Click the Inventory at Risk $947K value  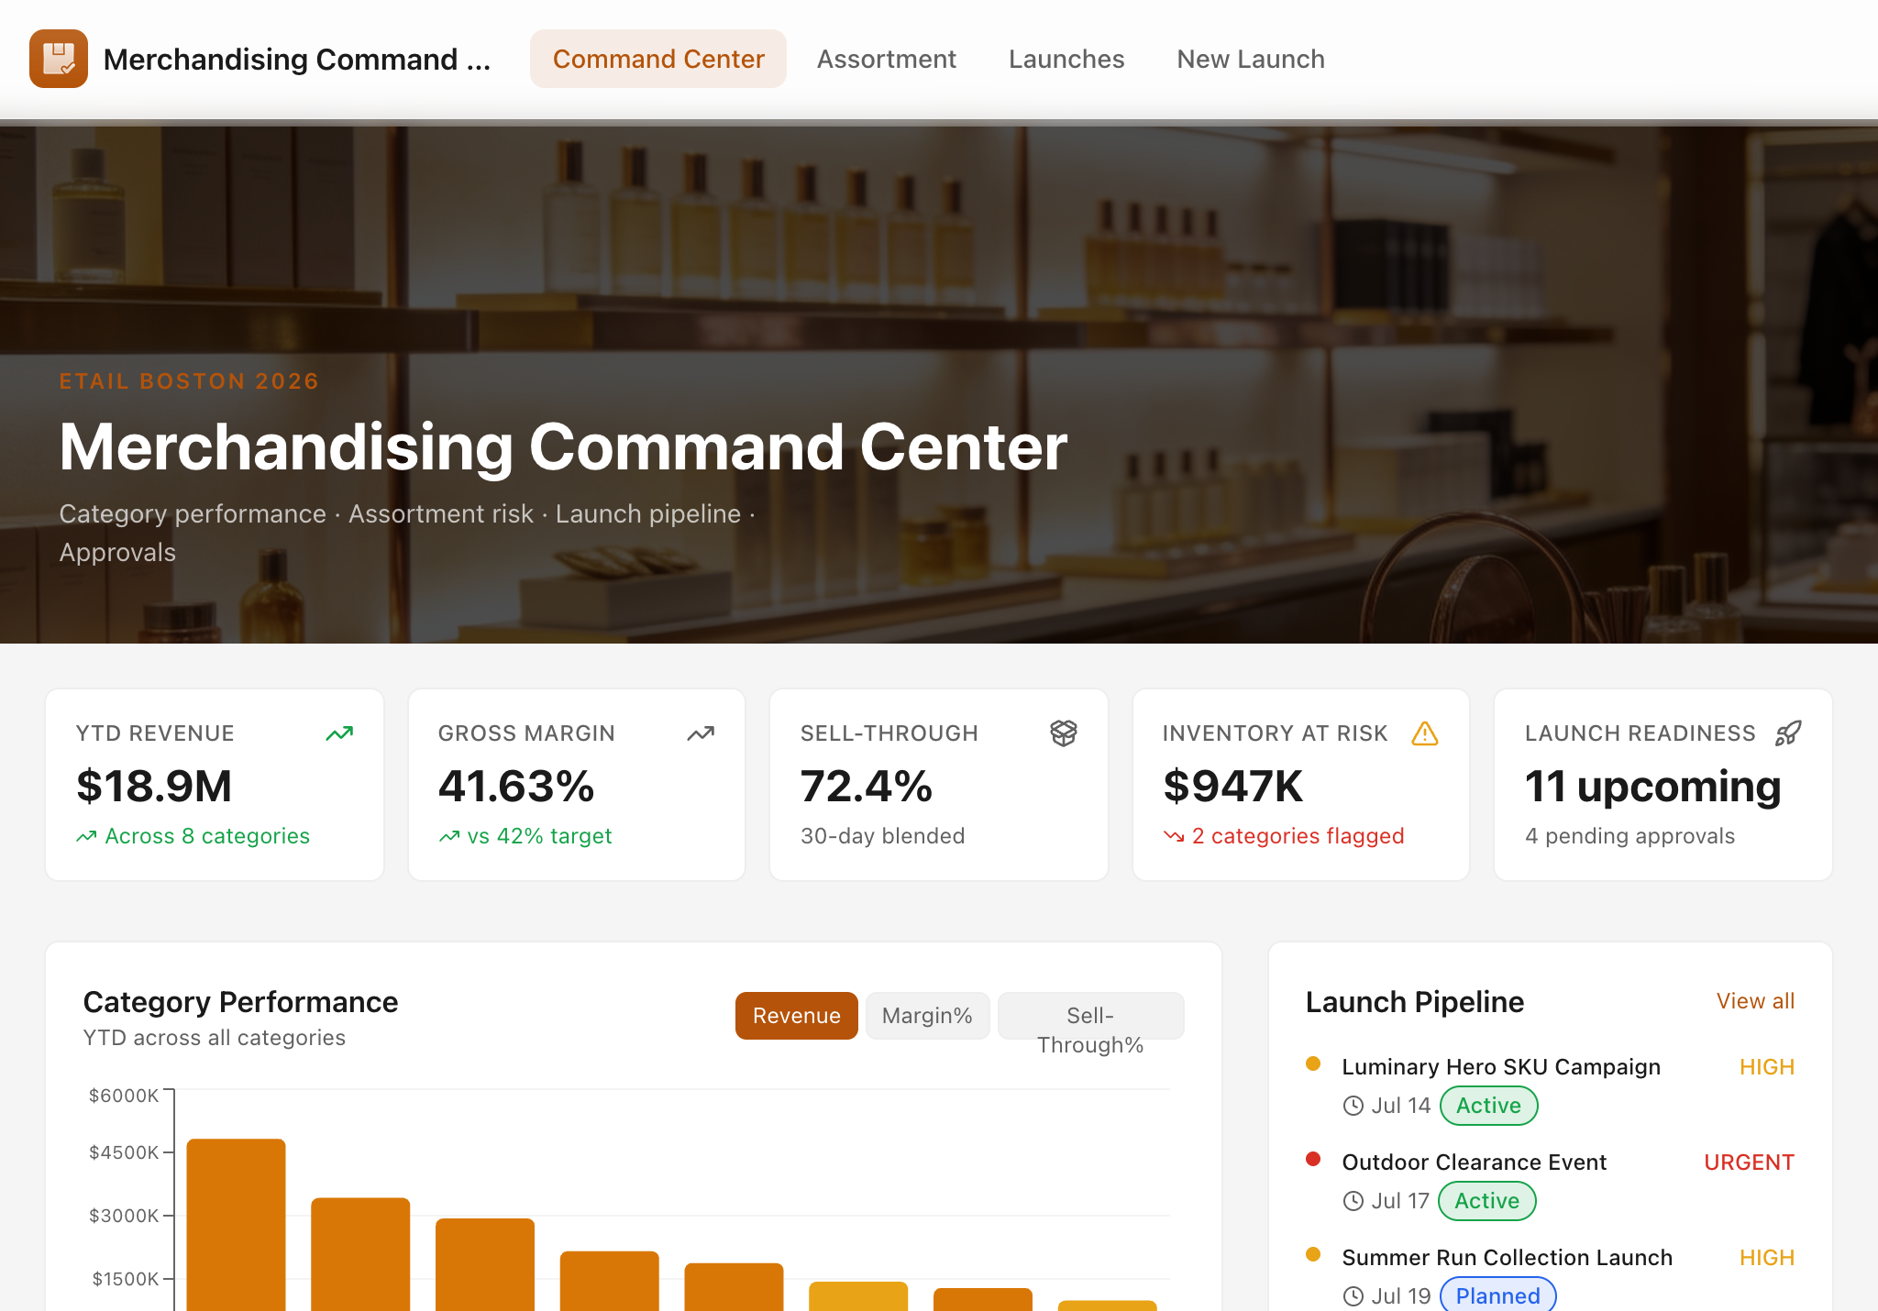1233,787
